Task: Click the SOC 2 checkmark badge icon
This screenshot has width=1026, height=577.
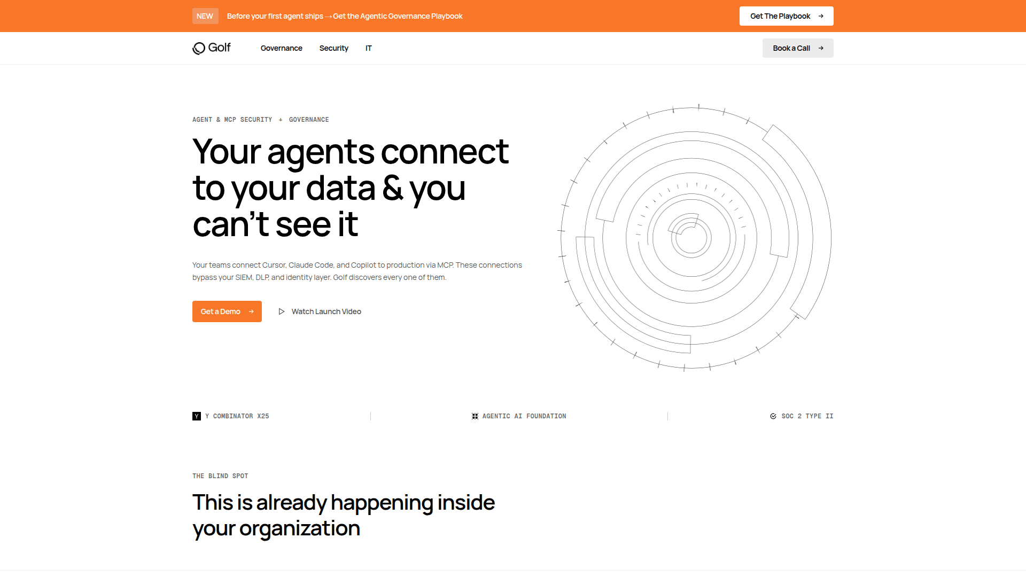Action: click(x=773, y=416)
